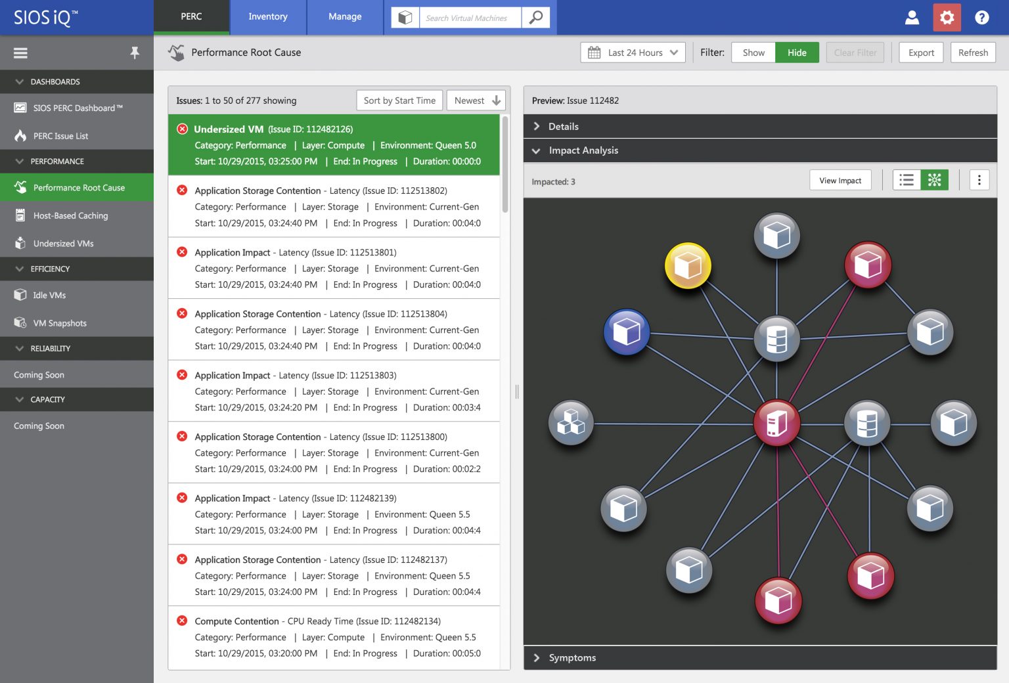This screenshot has height=683, width=1009.
Task: Click the network topology view icon
Action: tap(934, 179)
